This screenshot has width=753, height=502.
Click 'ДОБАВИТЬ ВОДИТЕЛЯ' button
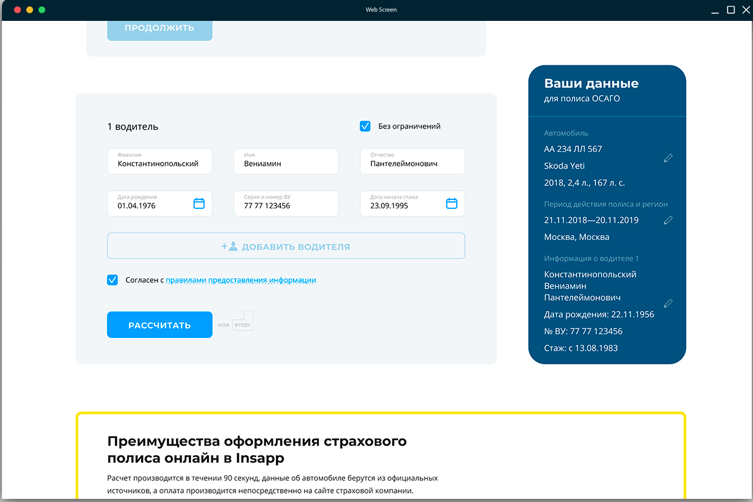click(286, 246)
